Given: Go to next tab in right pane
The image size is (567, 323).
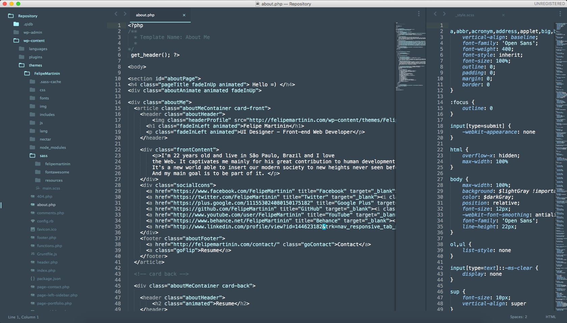Looking at the screenshot, I should click(x=444, y=14).
